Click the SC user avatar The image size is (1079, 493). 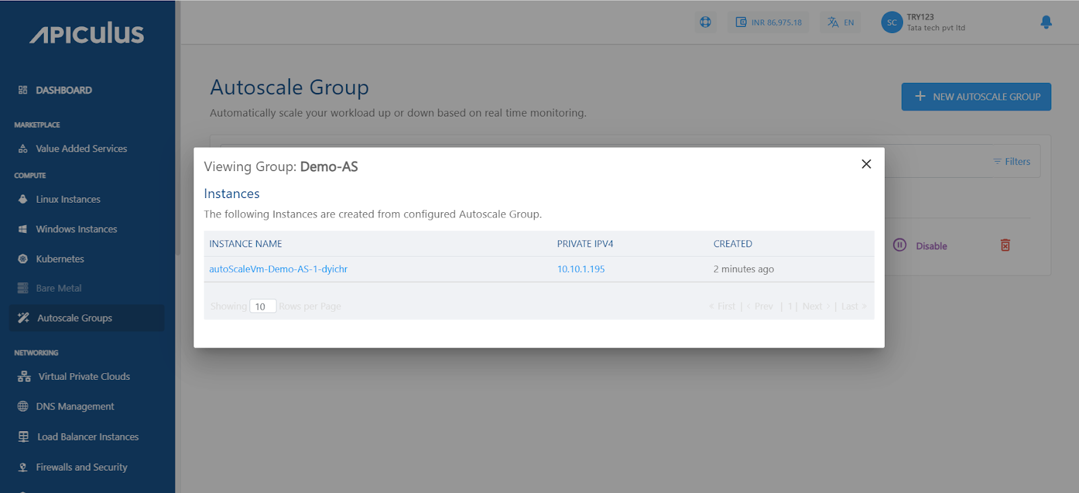pos(892,22)
